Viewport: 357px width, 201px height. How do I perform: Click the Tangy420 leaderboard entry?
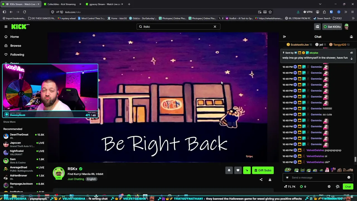coord(339,45)
